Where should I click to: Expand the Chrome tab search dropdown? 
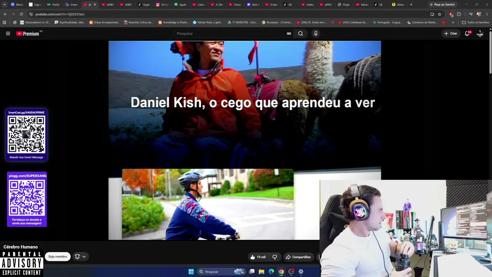(x=5, y=5)
